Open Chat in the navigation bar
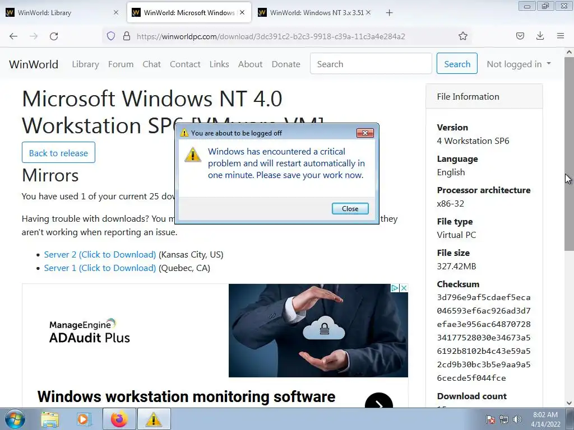 click(x=151, y=64)
